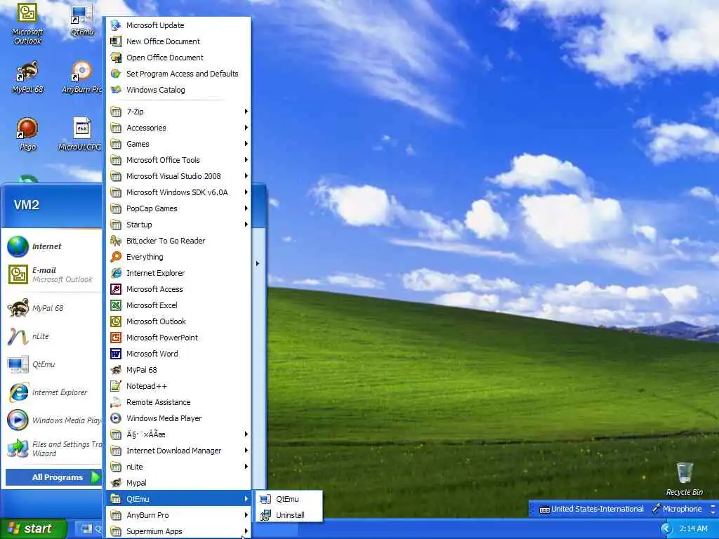
Task: Open AnyBurn Pro desktop shortcut
Action: pos(81,77)
